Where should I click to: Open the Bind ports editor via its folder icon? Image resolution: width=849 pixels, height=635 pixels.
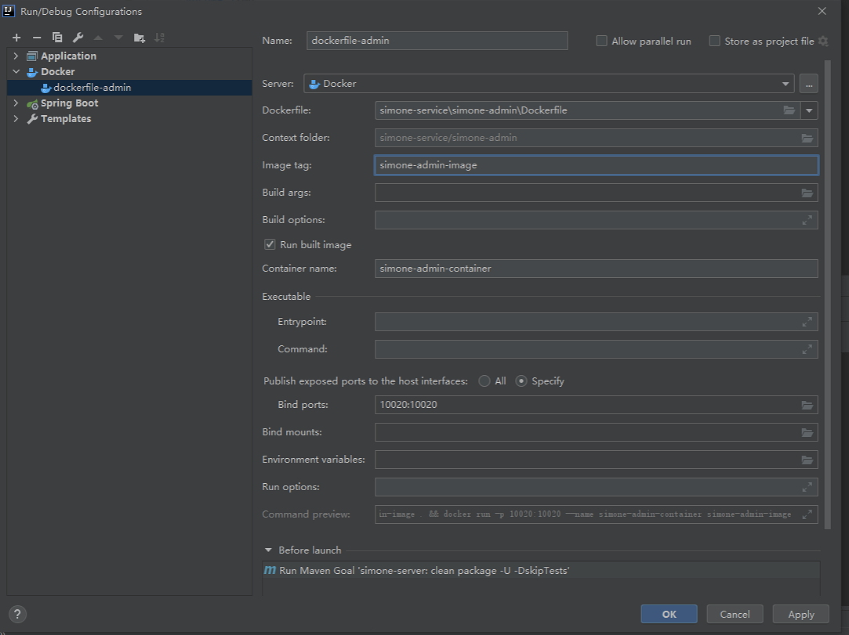coord(807,405)
